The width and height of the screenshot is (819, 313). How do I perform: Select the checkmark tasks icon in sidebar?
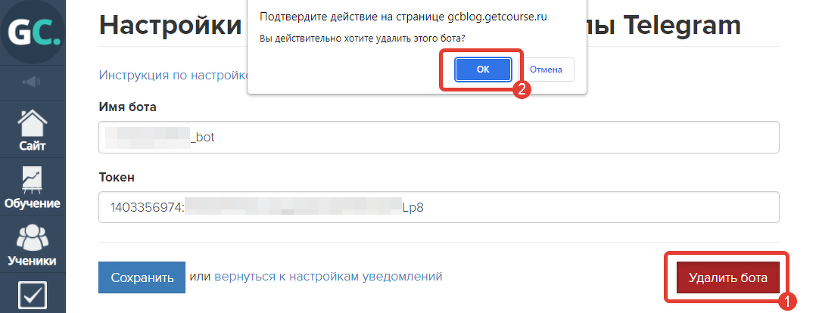(33, 294)
